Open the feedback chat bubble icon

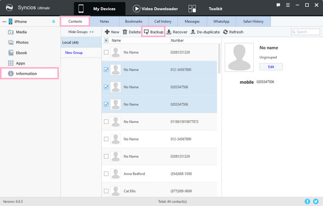click(278, 5)
